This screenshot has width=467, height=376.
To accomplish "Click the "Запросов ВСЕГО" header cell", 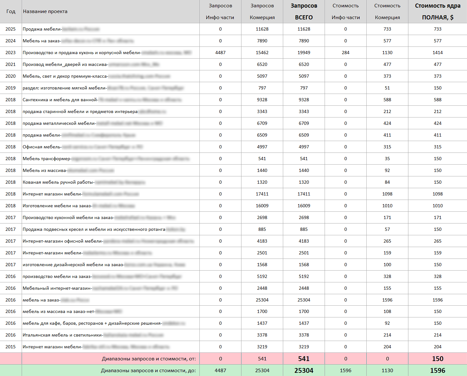I will coord(304,11).
